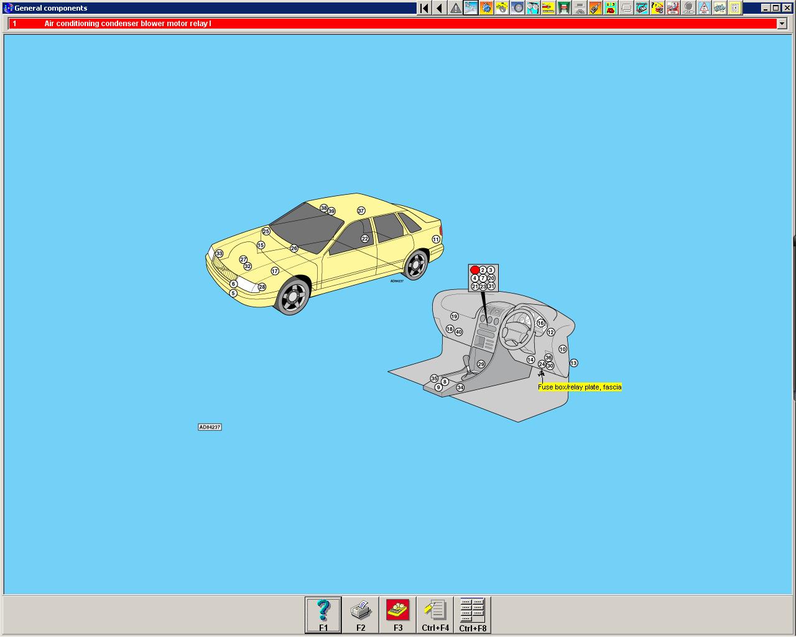
Task: Print using the F2 printer button
Action: pyautogui.click(x=361, y=615)
